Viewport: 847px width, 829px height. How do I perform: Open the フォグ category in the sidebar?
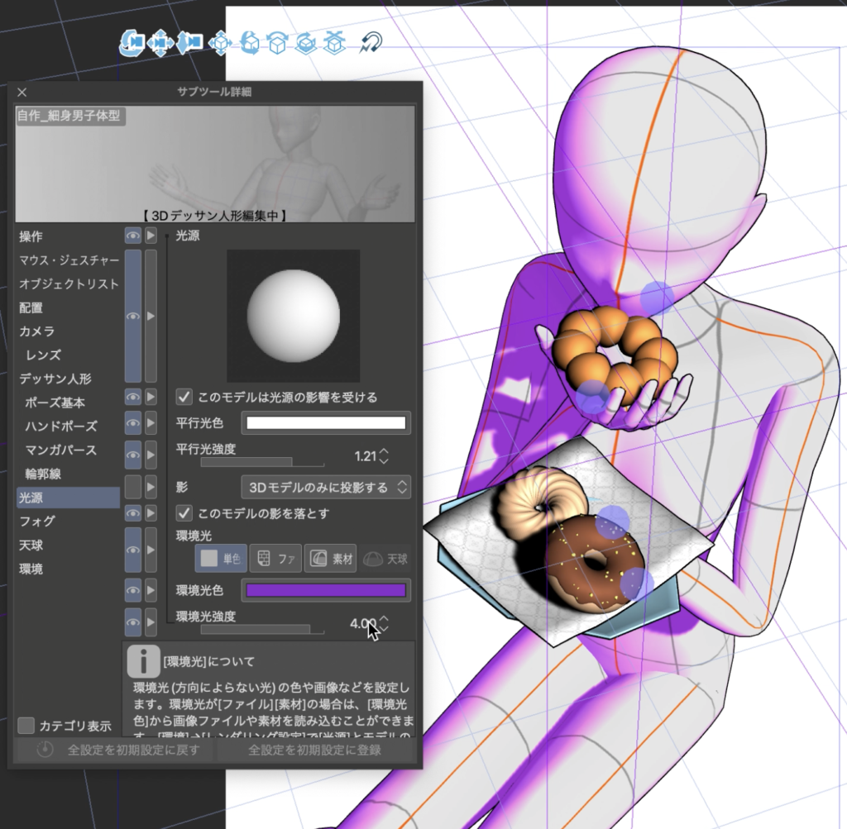pos(37,522)
